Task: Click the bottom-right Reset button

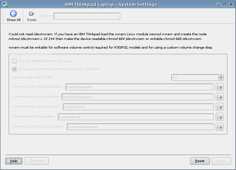Action: pos(200,161)
